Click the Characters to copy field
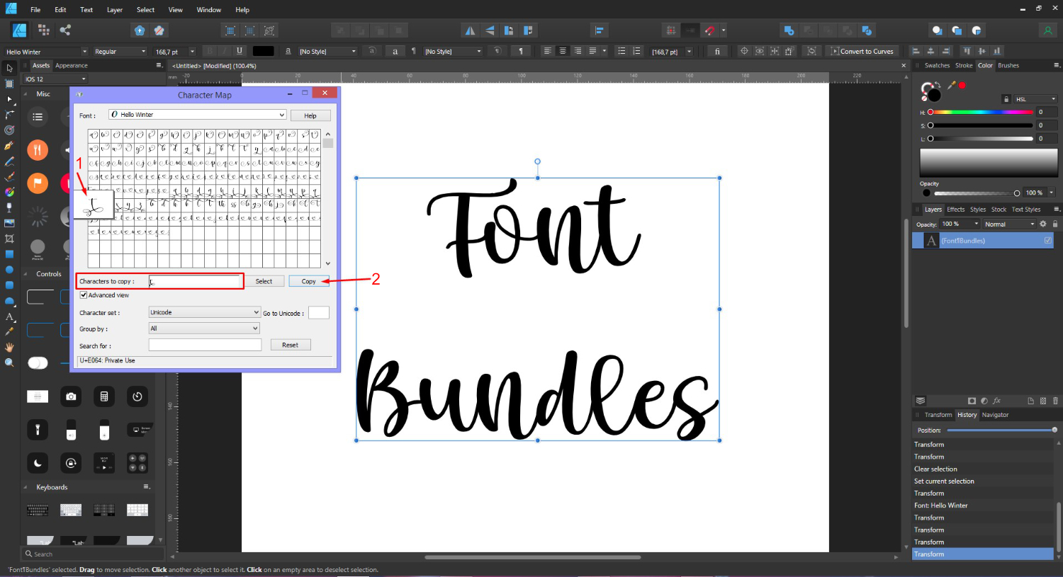 click(196, 281)
